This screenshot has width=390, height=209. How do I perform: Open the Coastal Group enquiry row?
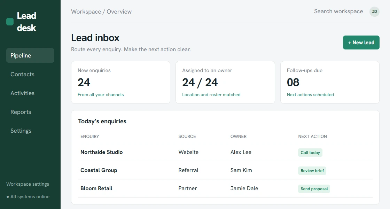[225, 170]
